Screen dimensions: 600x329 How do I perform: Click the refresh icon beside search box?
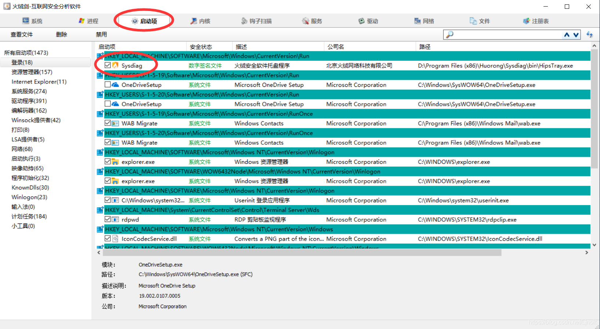(x=590, y=34)
